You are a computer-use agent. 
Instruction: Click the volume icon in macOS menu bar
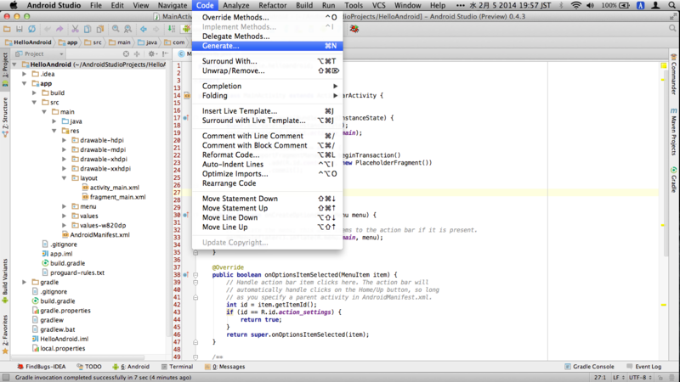[590, 5]
